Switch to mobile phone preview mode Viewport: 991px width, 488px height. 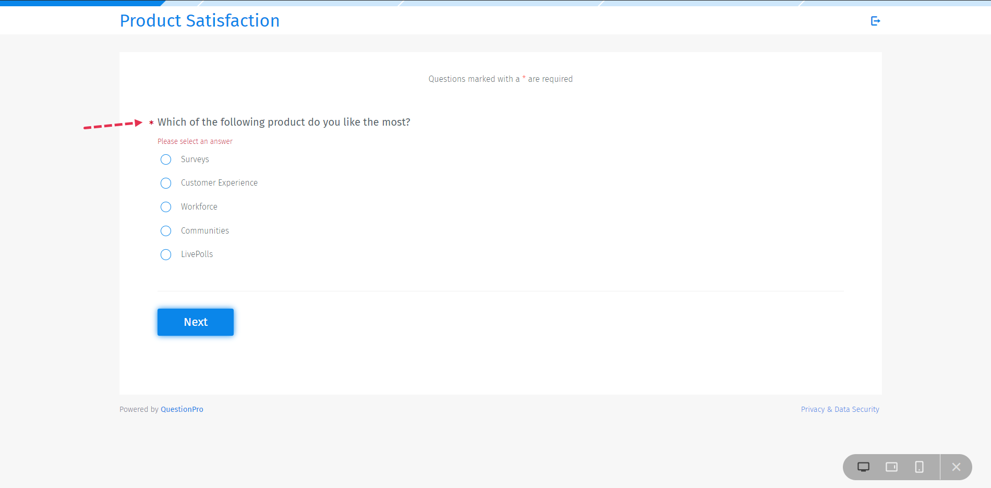pyautogui.click(x=919, y=467)
